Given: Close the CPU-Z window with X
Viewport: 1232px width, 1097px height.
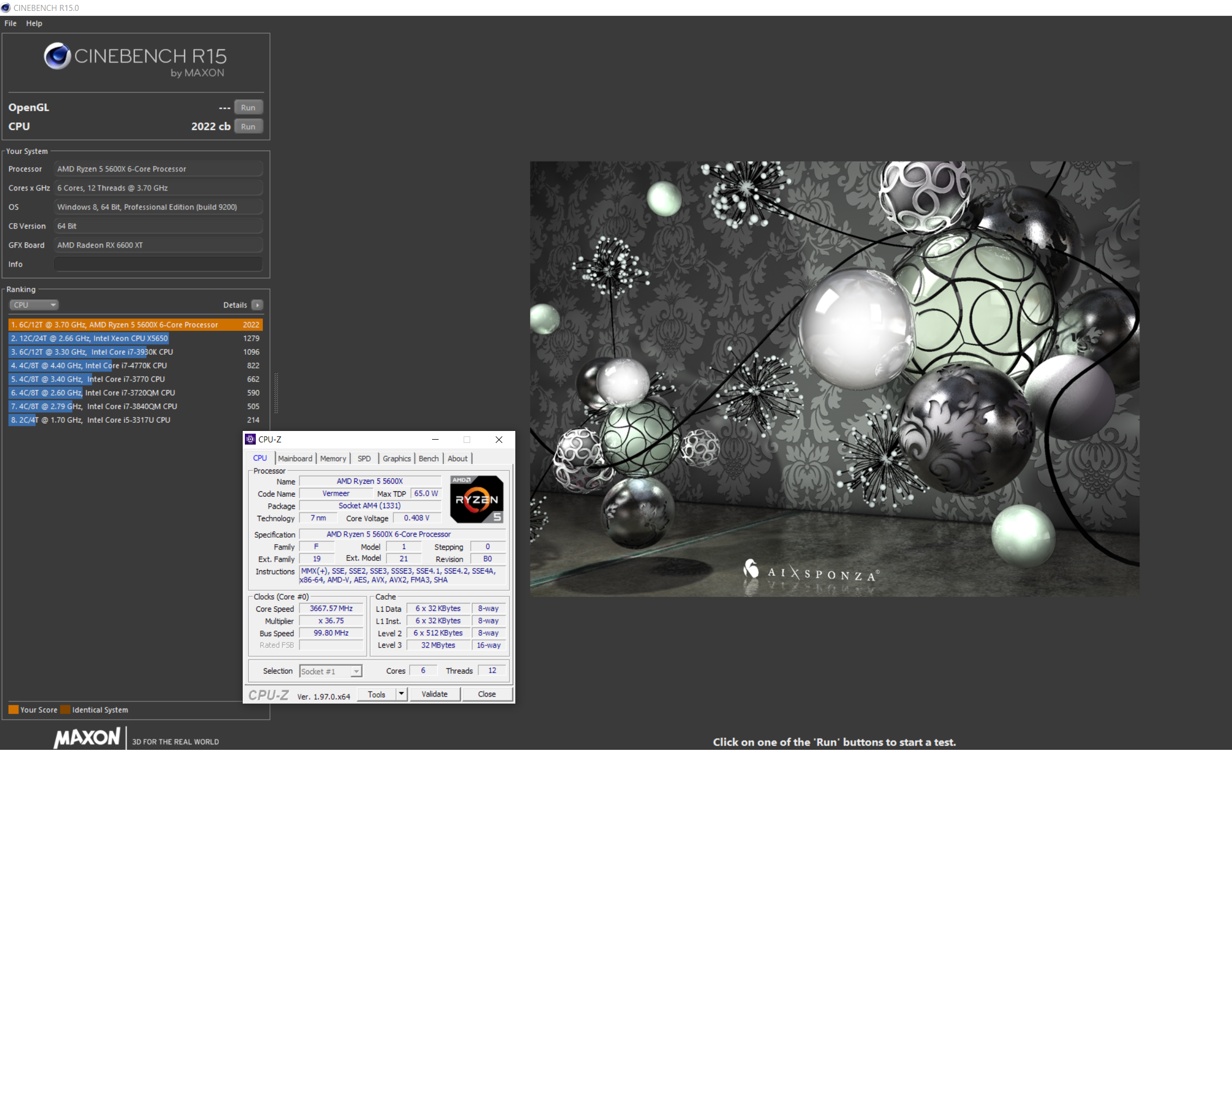Looking at the screenshot, I should pyautogui.click(x=499, y=440).
